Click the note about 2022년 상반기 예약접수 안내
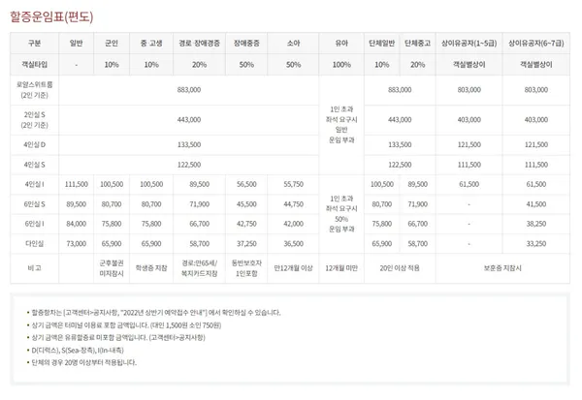582x400 pixels. [156, 313]
